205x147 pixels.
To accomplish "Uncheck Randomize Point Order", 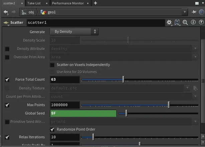I will pos(52,129).
